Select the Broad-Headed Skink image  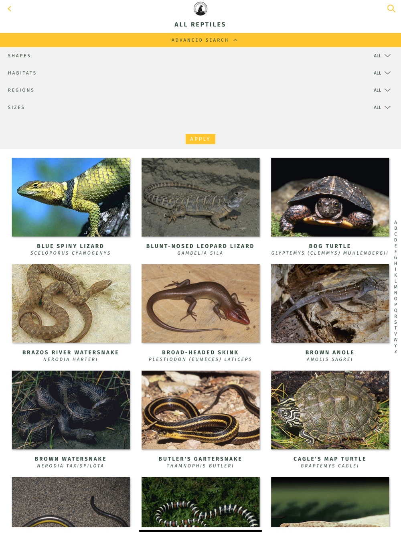coord(200,303)
